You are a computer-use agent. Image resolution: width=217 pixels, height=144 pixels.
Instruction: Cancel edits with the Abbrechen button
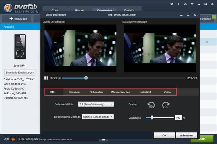[187, 135]
